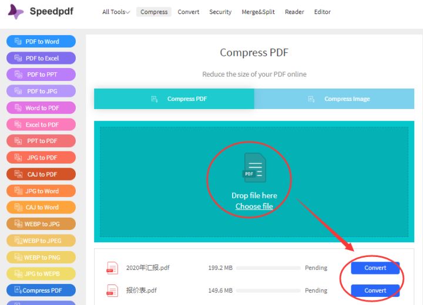The height and width of the screenshot is (305, 423).
Task: Click the Speedpdf logo icon
Action: tap(16, 12)
